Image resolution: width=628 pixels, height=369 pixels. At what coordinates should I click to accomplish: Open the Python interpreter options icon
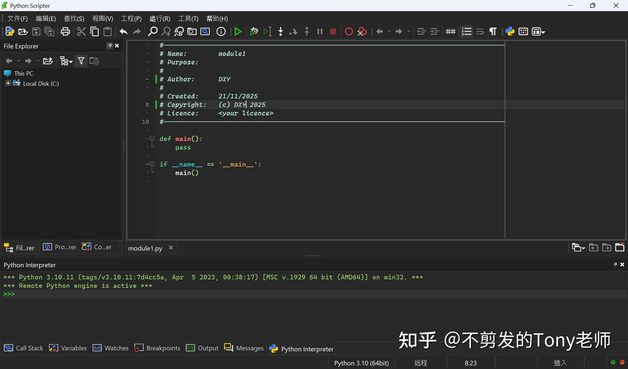510,31
